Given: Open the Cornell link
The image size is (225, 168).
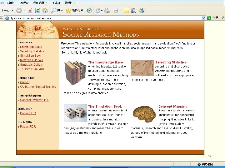Looking at the screenshot, I should coord(25,82).
